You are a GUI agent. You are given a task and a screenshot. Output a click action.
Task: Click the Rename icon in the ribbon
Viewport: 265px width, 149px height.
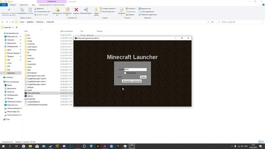(x=86, y=10)
